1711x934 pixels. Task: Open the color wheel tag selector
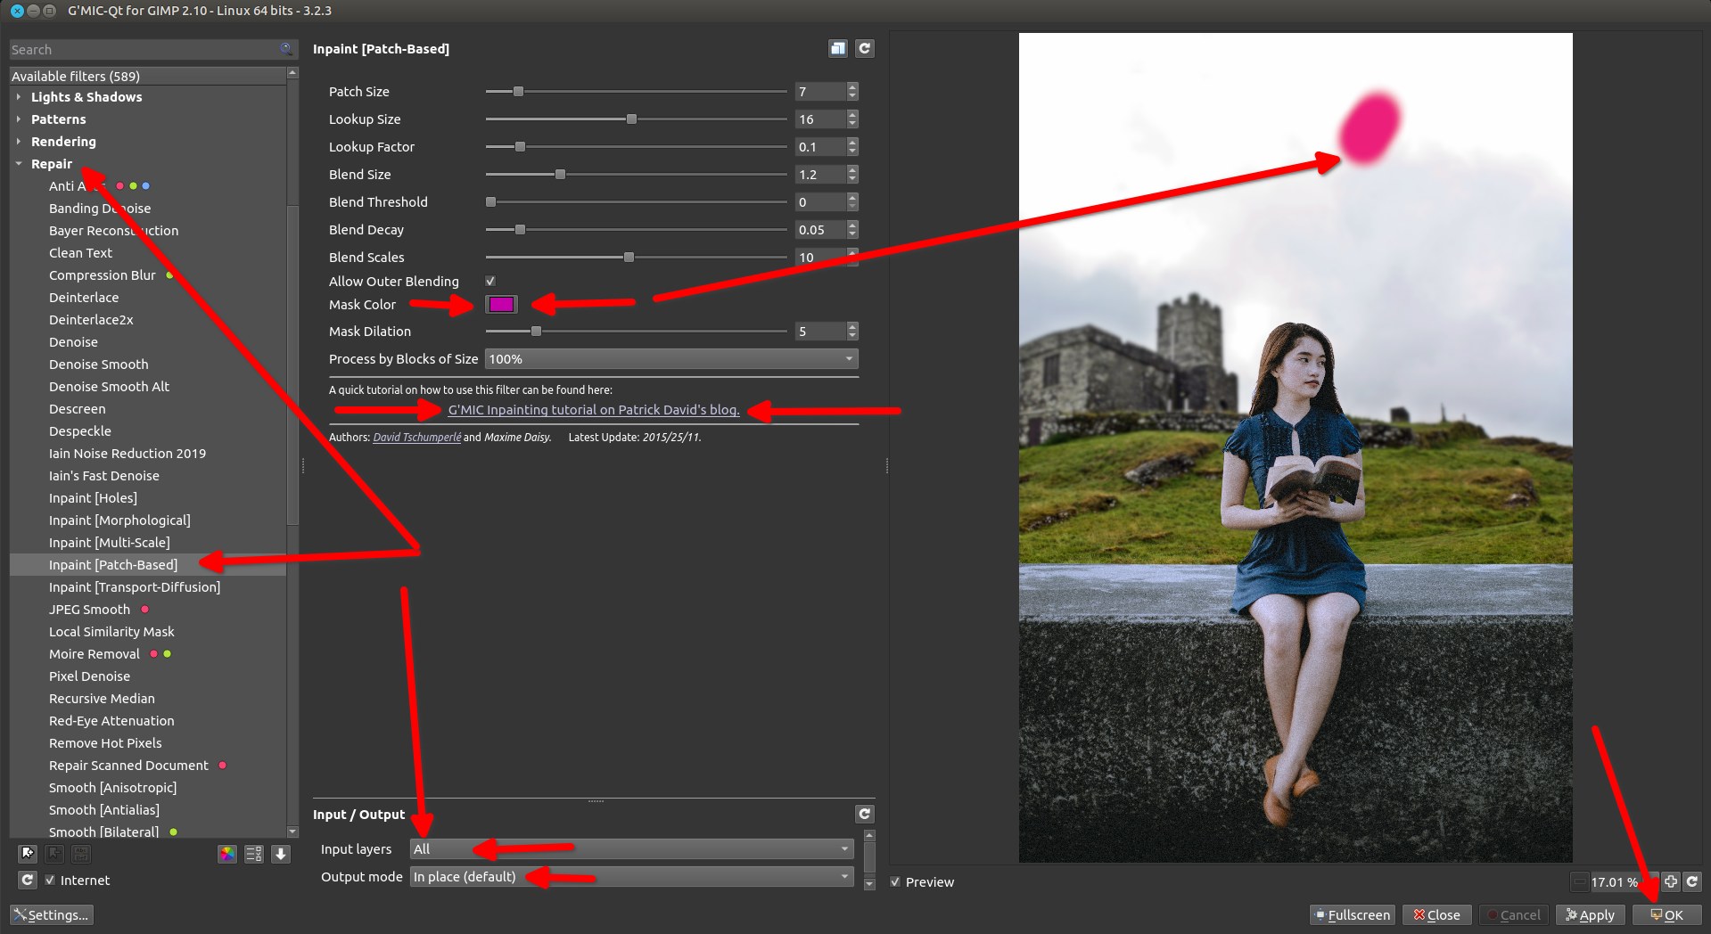[x=227, y=854]
